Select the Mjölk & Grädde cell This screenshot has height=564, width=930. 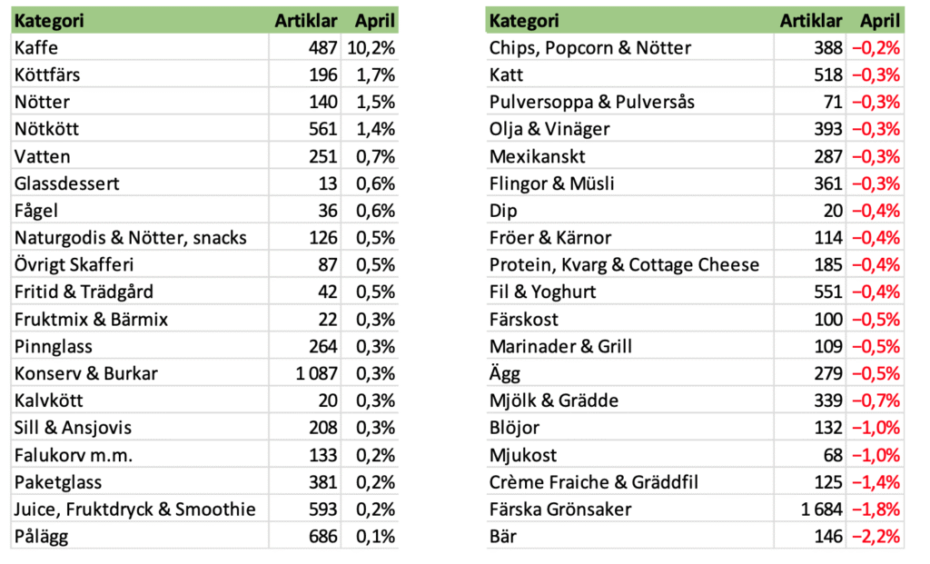[x=554, y=401]
